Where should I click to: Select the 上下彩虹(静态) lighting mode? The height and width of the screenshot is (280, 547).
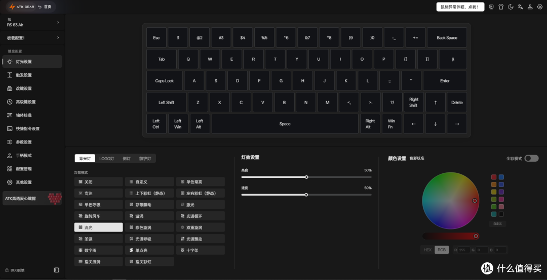click(x=149, y=193)
